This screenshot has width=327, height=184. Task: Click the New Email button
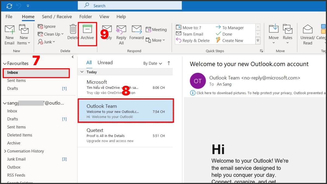10,35
